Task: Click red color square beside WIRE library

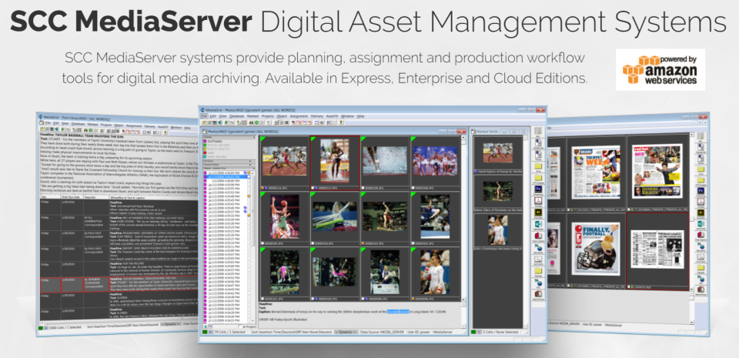Action: [205, 152]
